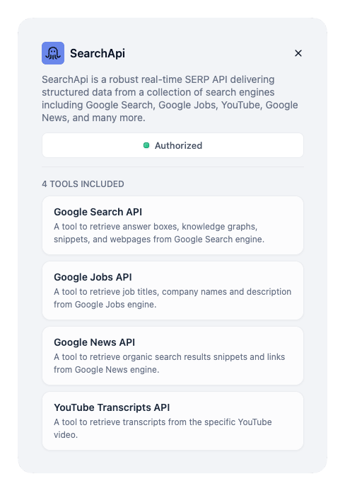The height and width of the screenshot is (491, 345).
Task: Open the Google Search API tool card
Action: coord(172,225)
